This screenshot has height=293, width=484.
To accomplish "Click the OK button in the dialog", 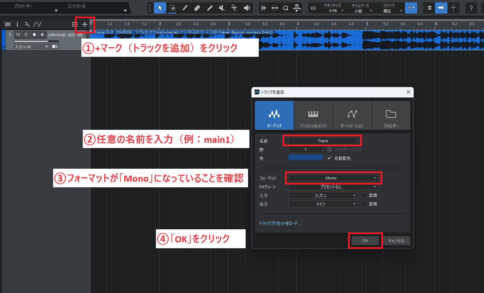I will (365, 240).
